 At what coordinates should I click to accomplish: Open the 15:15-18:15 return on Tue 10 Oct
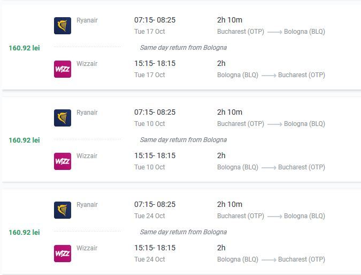(x=155, y=155)
